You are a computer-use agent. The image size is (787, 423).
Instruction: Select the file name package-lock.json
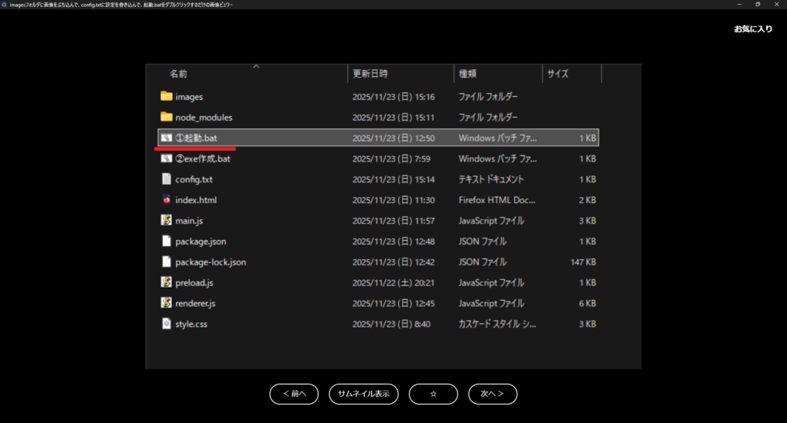[x=211, y=262]
